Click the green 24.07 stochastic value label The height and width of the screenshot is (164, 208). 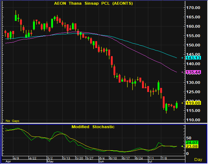coord(192,143)
